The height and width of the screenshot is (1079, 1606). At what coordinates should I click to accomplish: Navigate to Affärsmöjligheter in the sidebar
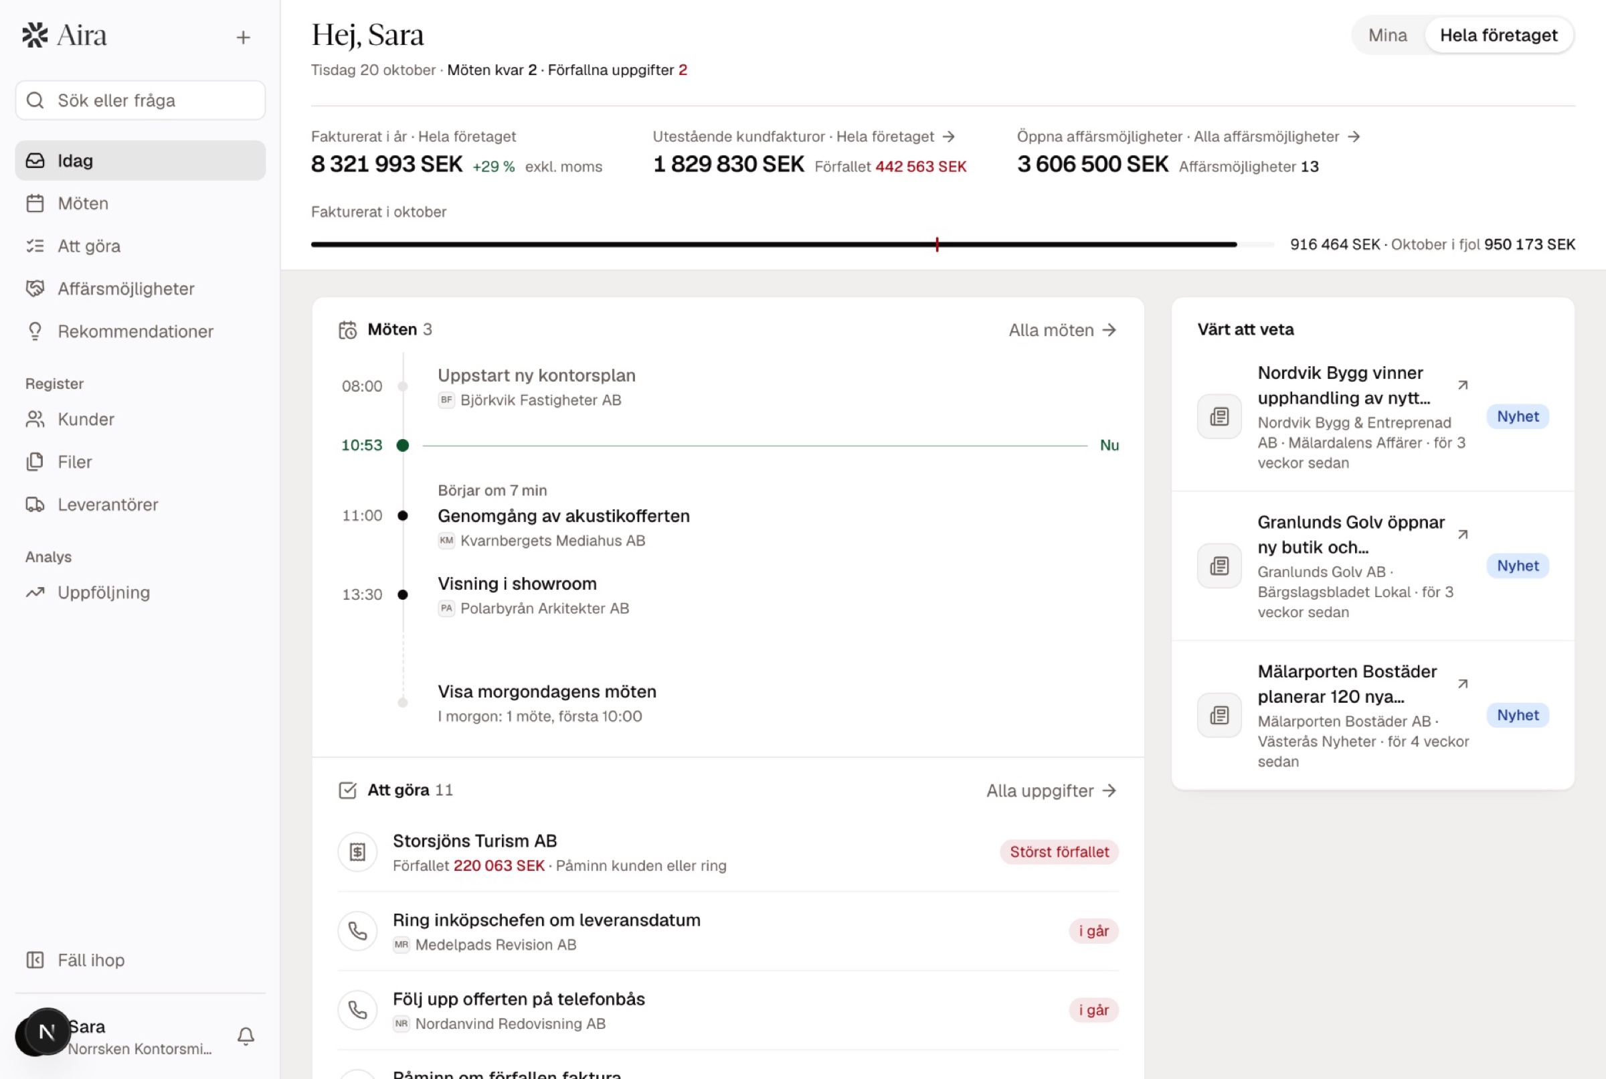(141, 289)
